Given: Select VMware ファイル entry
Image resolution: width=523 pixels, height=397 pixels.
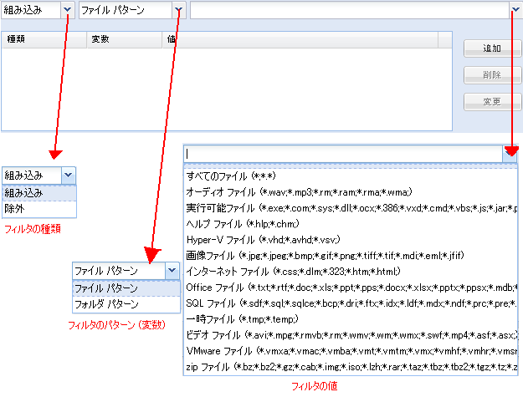Looking at the screenshot, I should (351, 351).
